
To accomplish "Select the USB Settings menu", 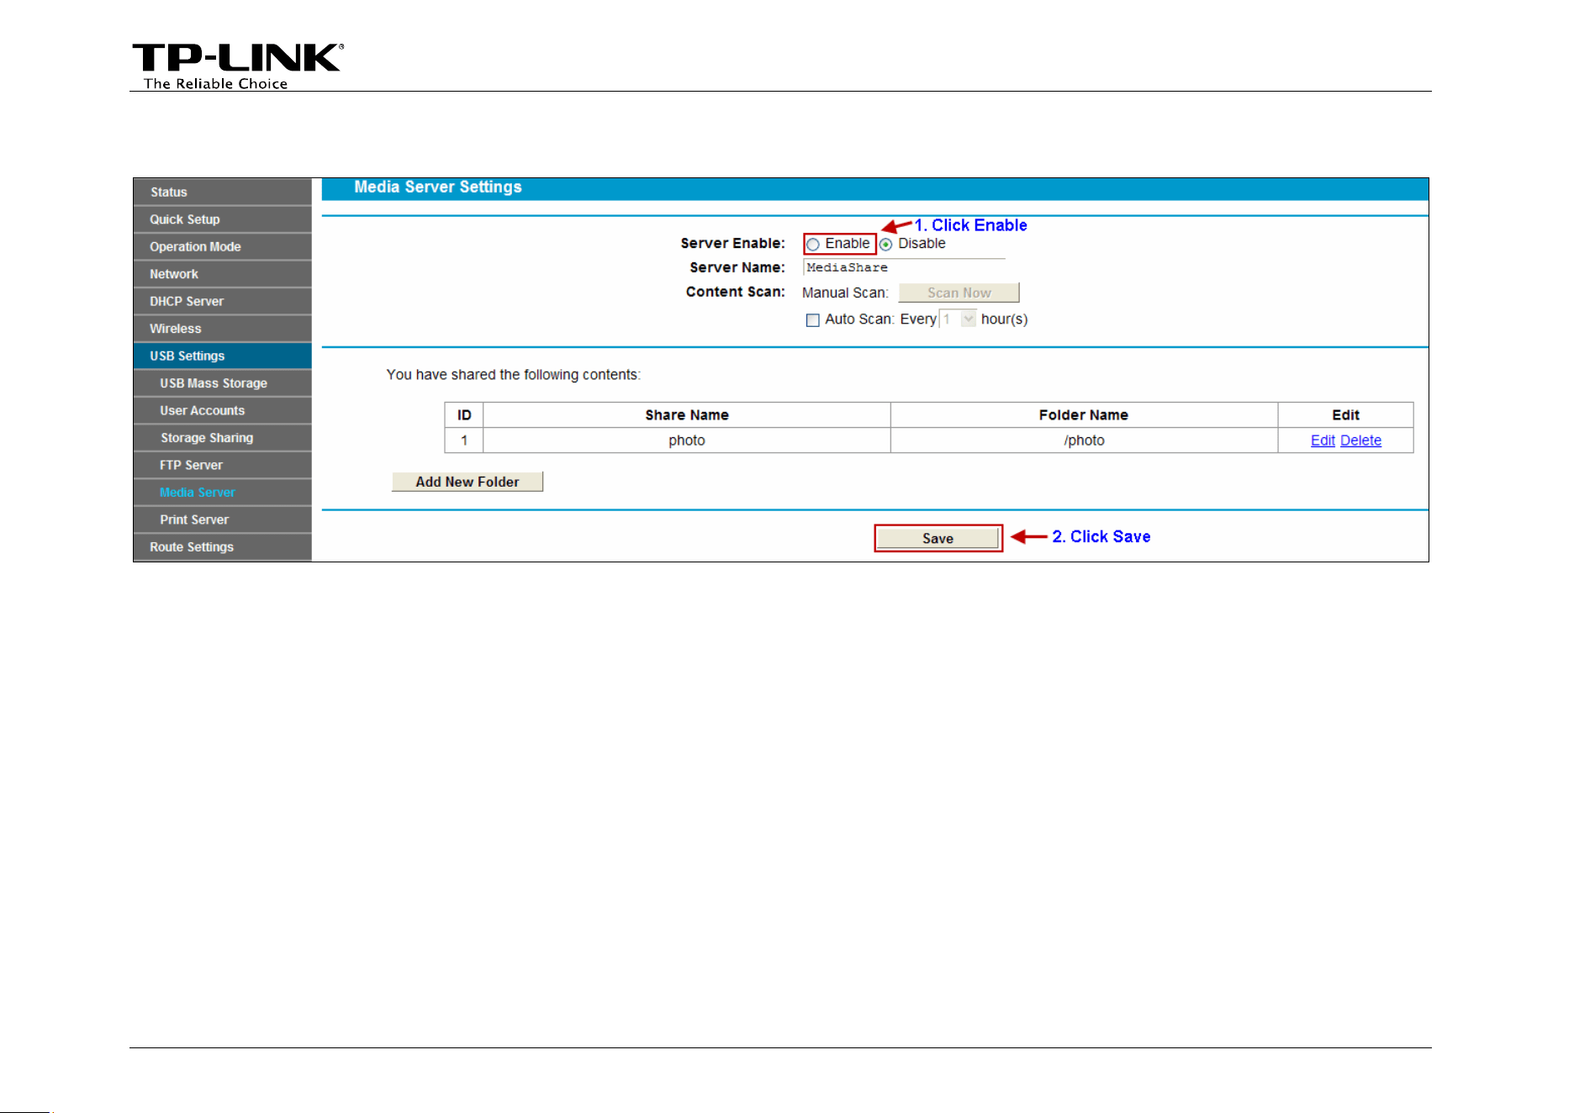I will [223, 356].
